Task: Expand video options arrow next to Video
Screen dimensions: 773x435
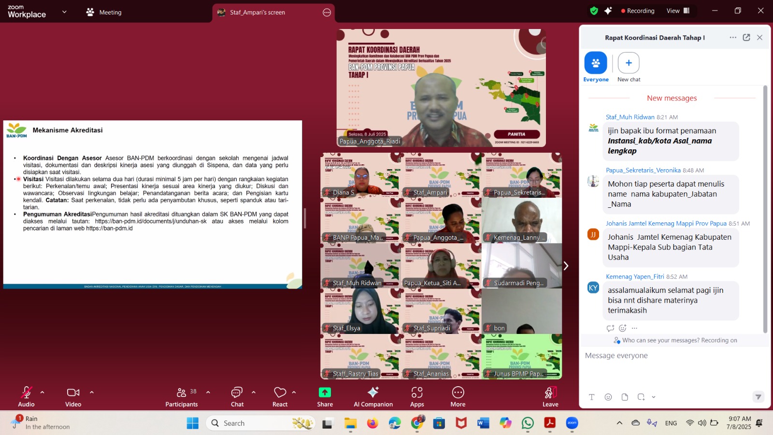Action: (92, 392)
